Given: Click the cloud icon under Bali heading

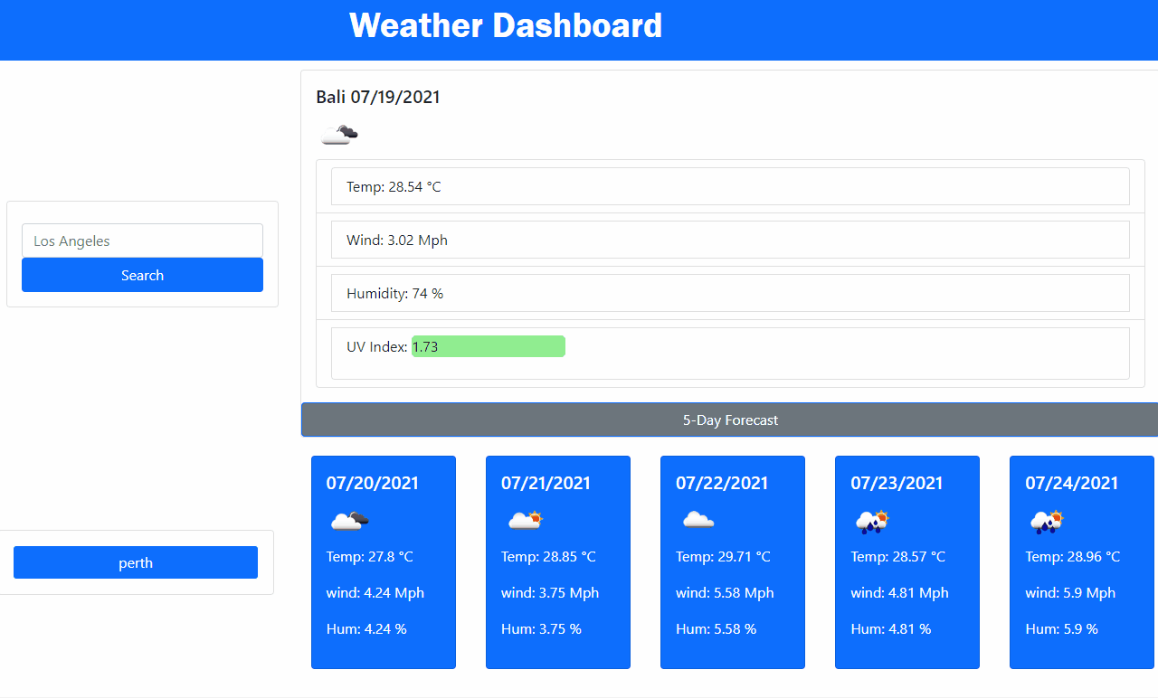Looking at the screenshot, I should 338,133.
